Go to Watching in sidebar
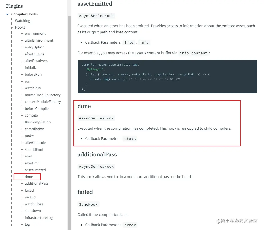Screen dimensions: 264x230 [x=22, y=21]
